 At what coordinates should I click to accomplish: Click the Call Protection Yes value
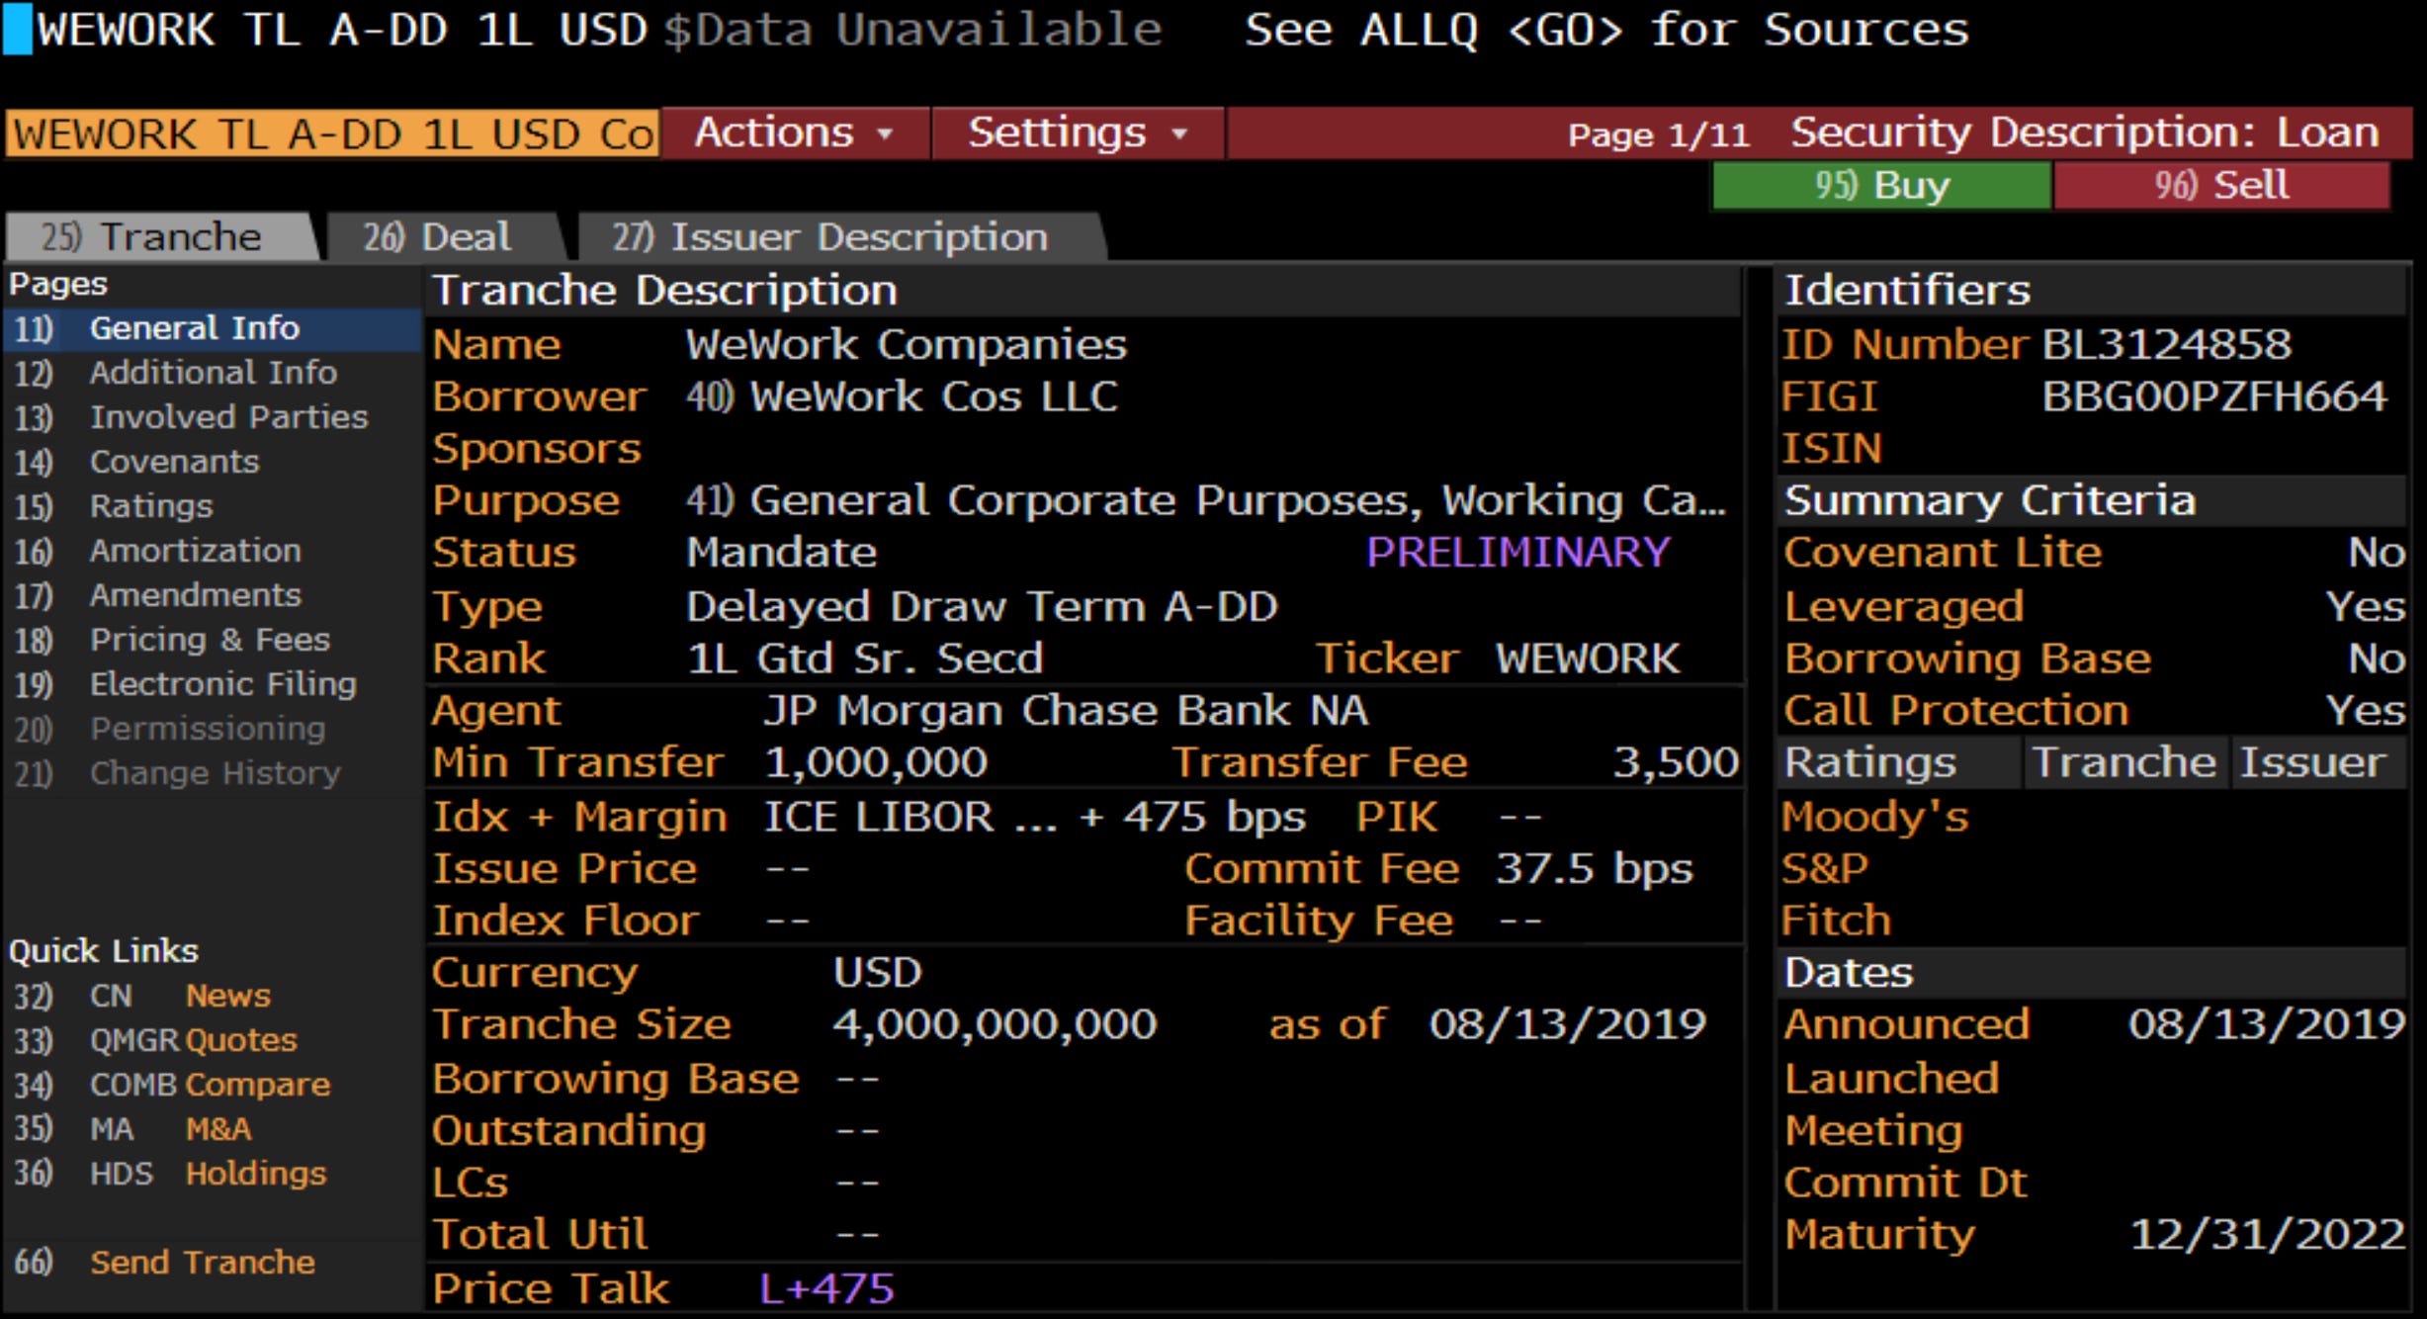coord(2365,711)
